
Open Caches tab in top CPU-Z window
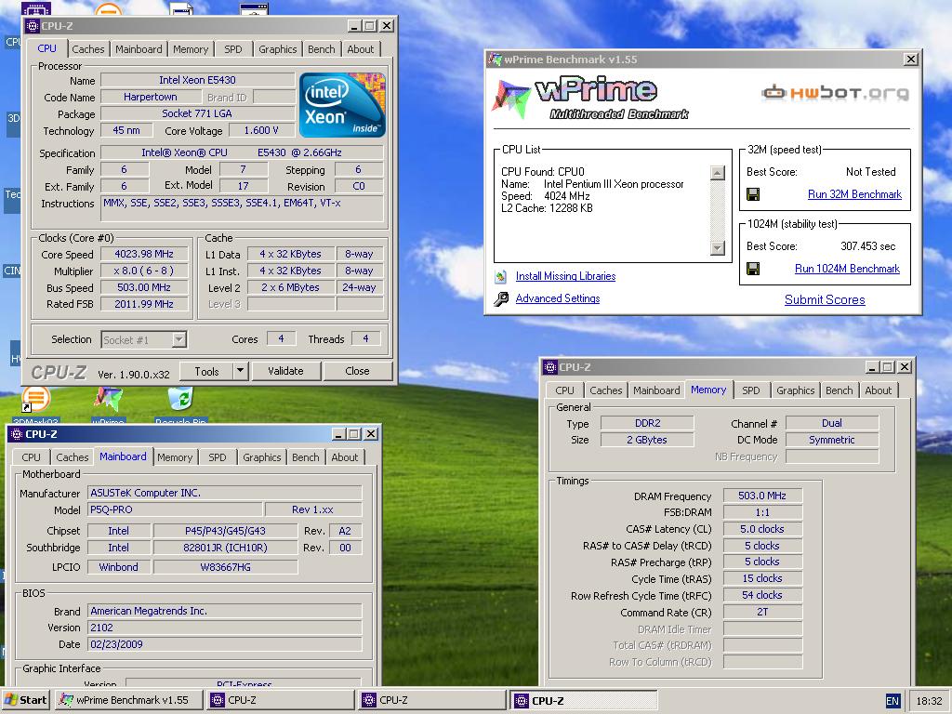[x=88, y=49]
